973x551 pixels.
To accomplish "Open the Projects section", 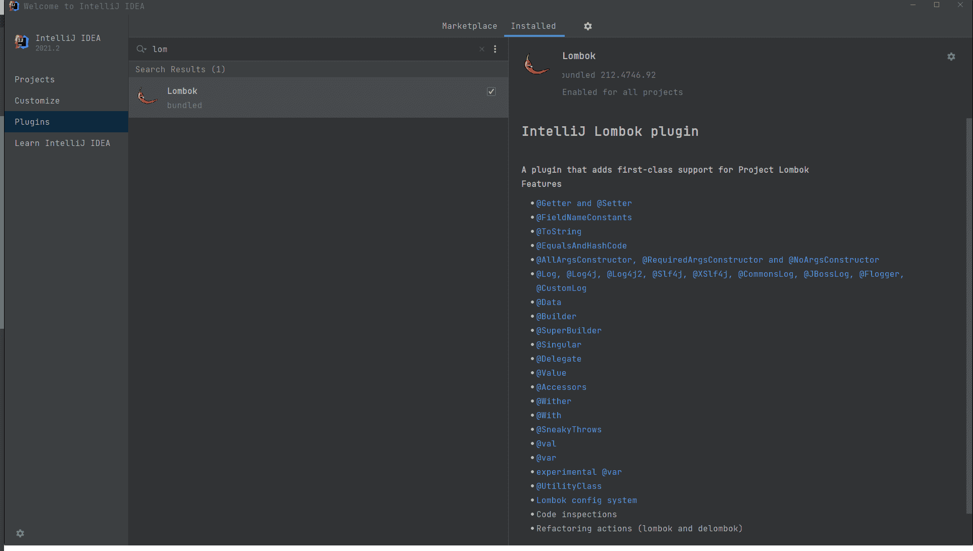I will click(x=34, y=80).
